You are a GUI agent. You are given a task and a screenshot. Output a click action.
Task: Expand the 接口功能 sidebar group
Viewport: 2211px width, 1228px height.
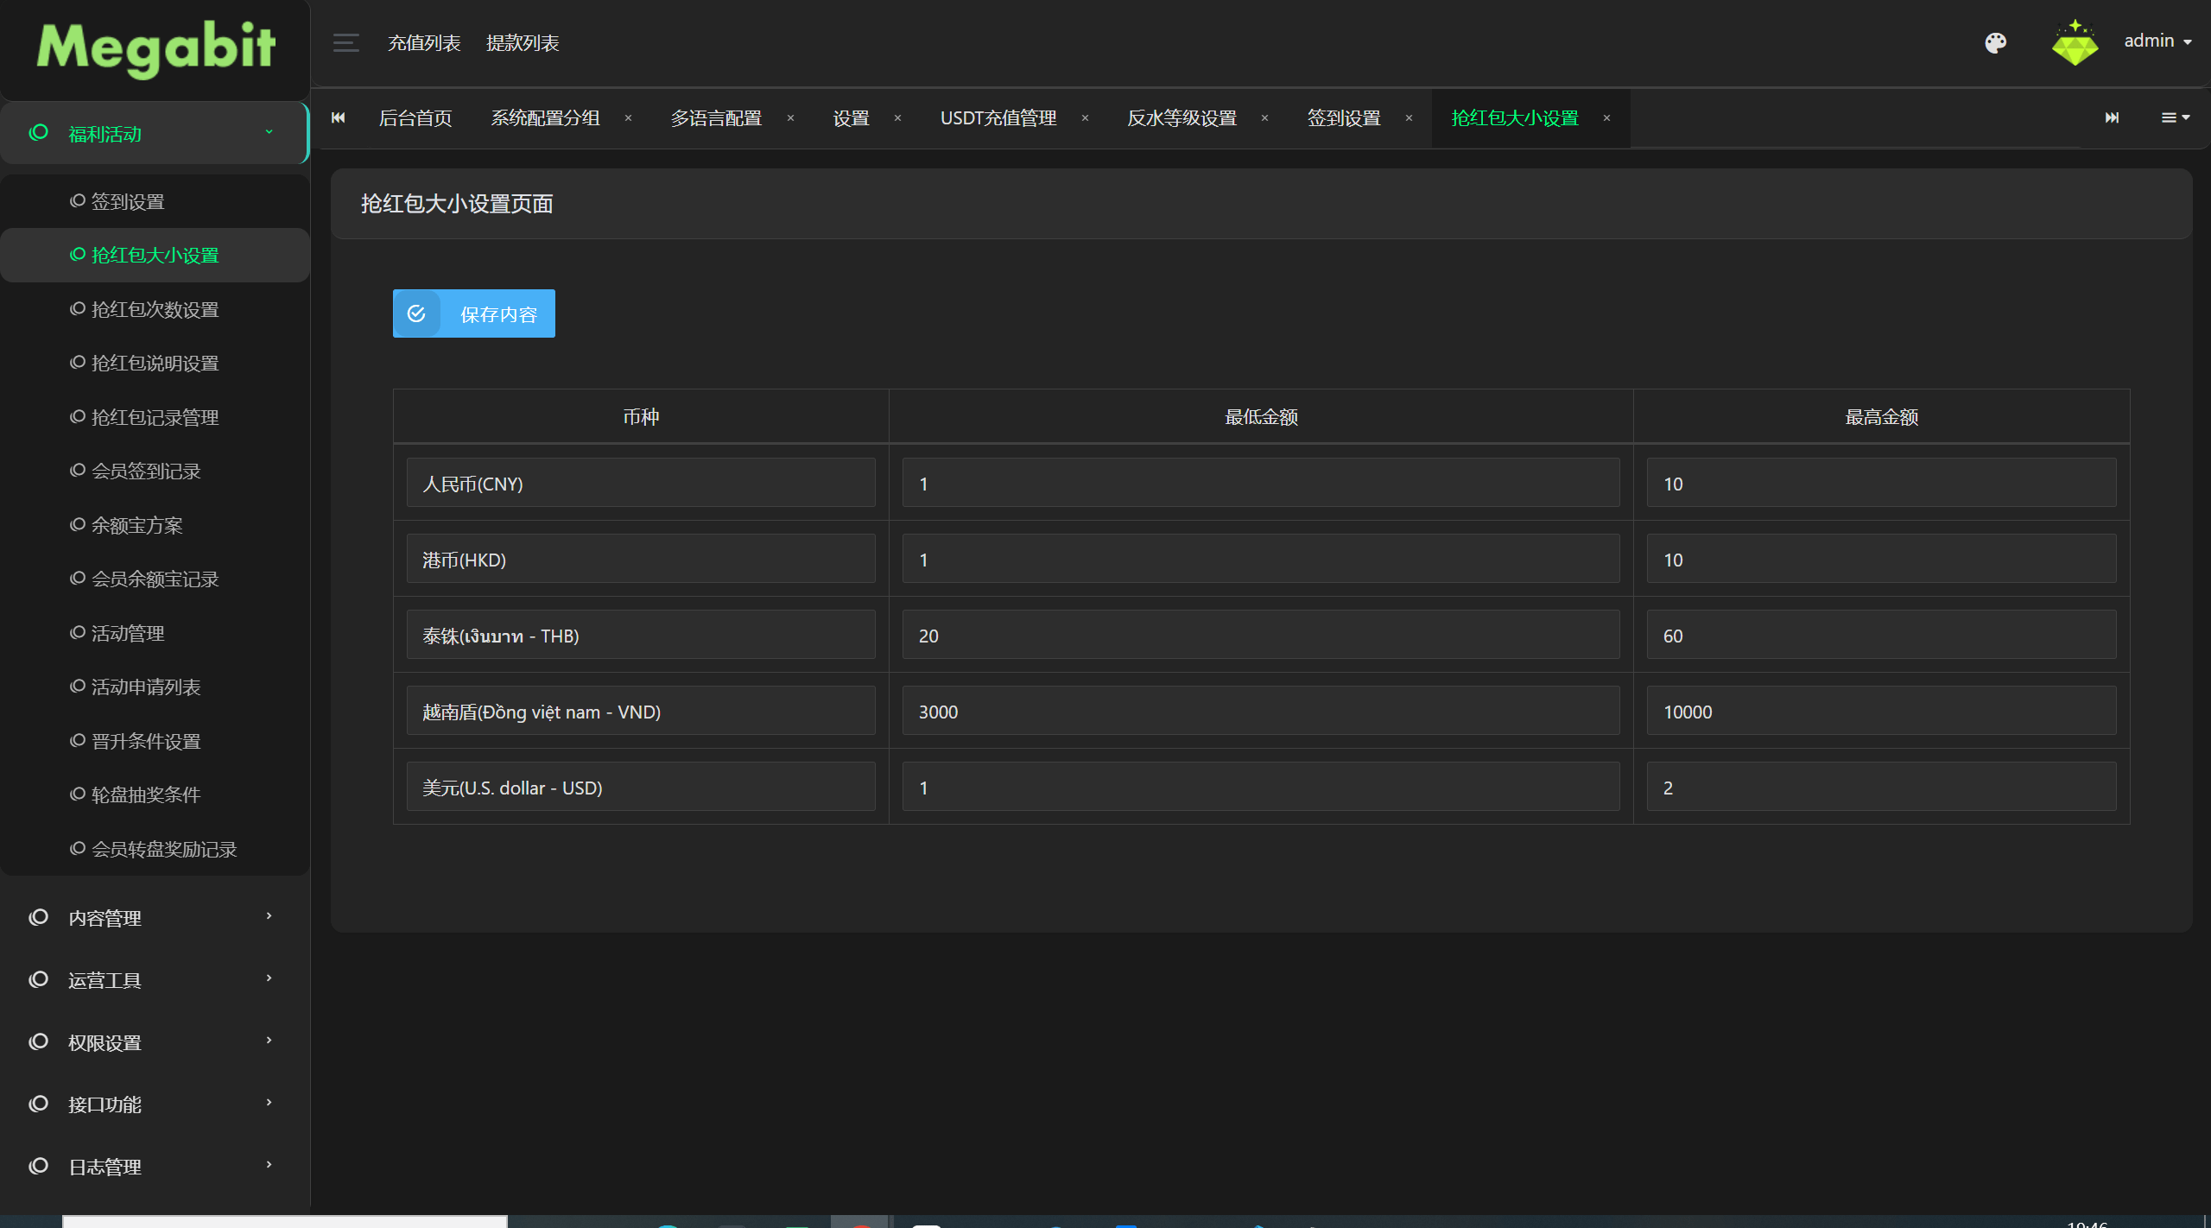point(154,1104)
